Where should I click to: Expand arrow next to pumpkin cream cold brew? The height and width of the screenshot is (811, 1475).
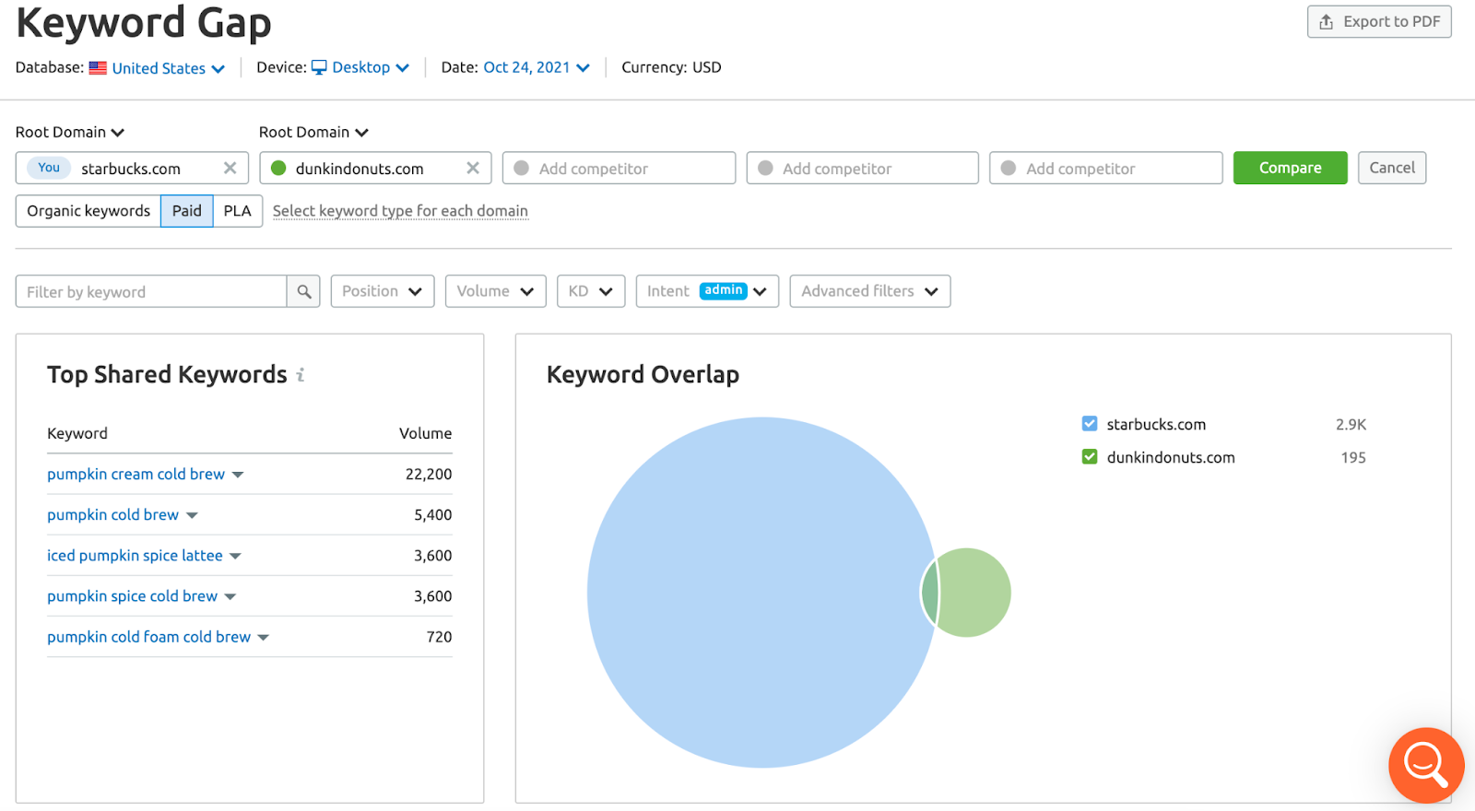click(238, 475)
